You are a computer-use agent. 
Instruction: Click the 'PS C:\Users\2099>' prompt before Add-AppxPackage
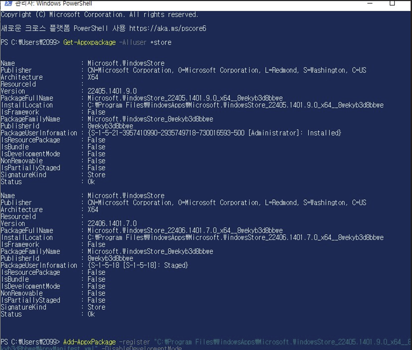tap(31, 342)
